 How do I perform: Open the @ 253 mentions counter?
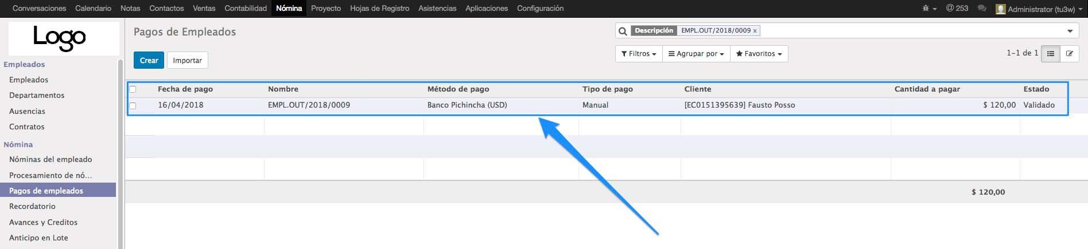click(957, 9)
